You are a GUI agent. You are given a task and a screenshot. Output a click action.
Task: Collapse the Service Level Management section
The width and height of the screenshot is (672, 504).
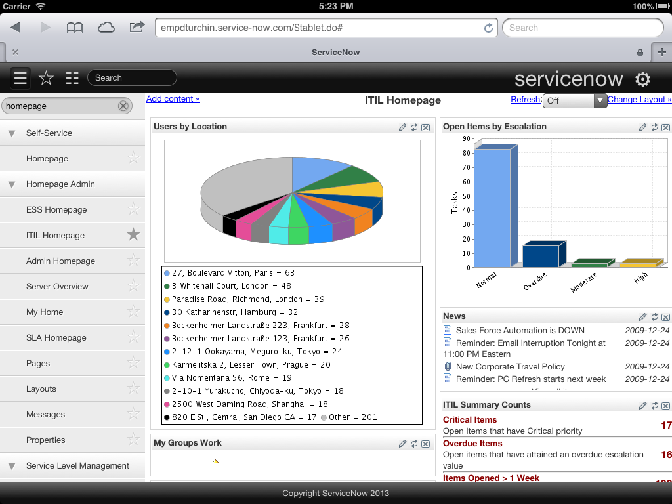pyautogui.click(x=12, y=466)
